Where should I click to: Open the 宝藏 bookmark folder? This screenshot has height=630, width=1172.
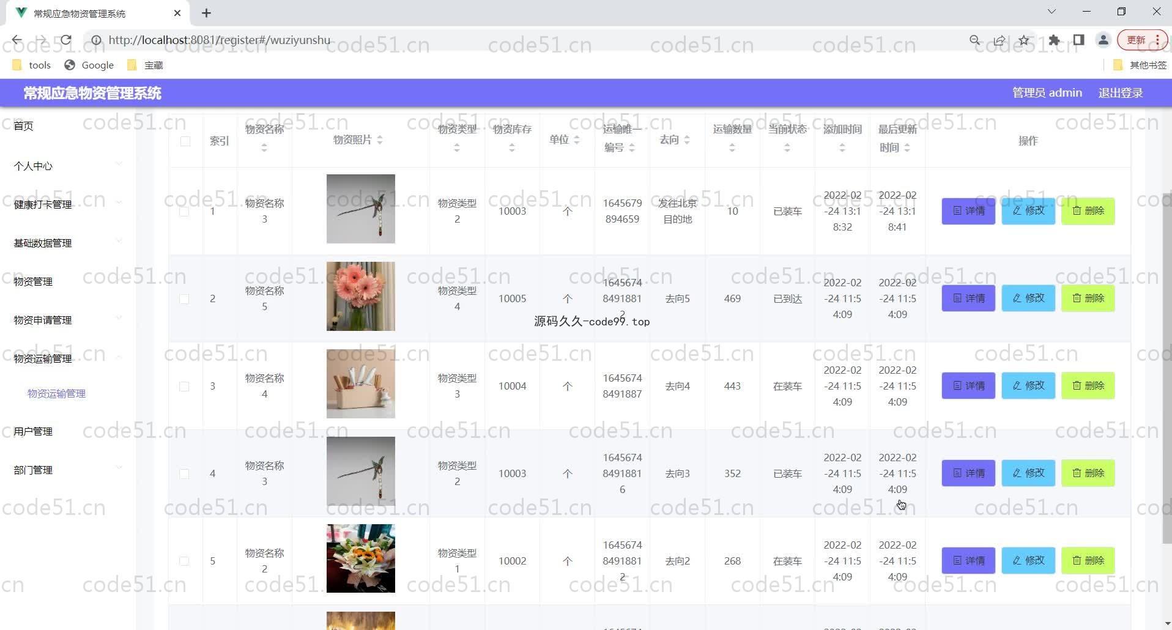coord(145,65)
